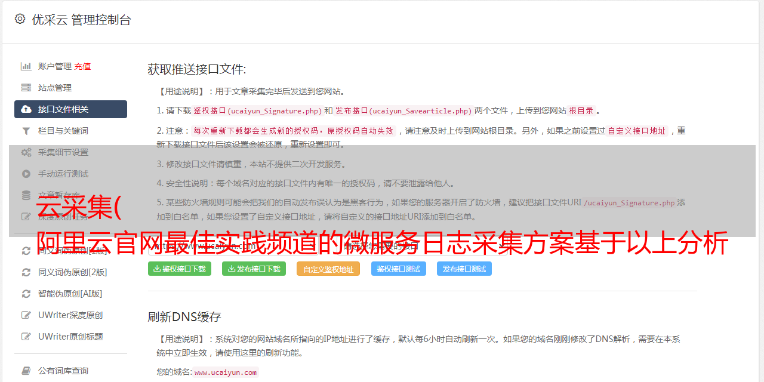Image resolution: width=764 pixels, height=382 pixels.
Task: Click the gears icon for 采集细节设置
Action: (x=26, y=152)
